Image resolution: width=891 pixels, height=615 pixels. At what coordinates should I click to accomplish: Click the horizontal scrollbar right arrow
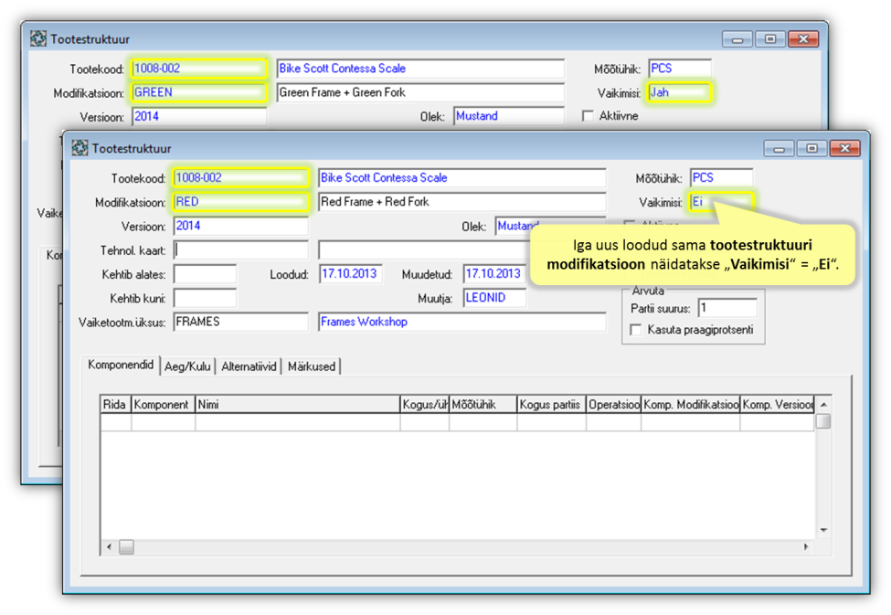tap(806, 546)
